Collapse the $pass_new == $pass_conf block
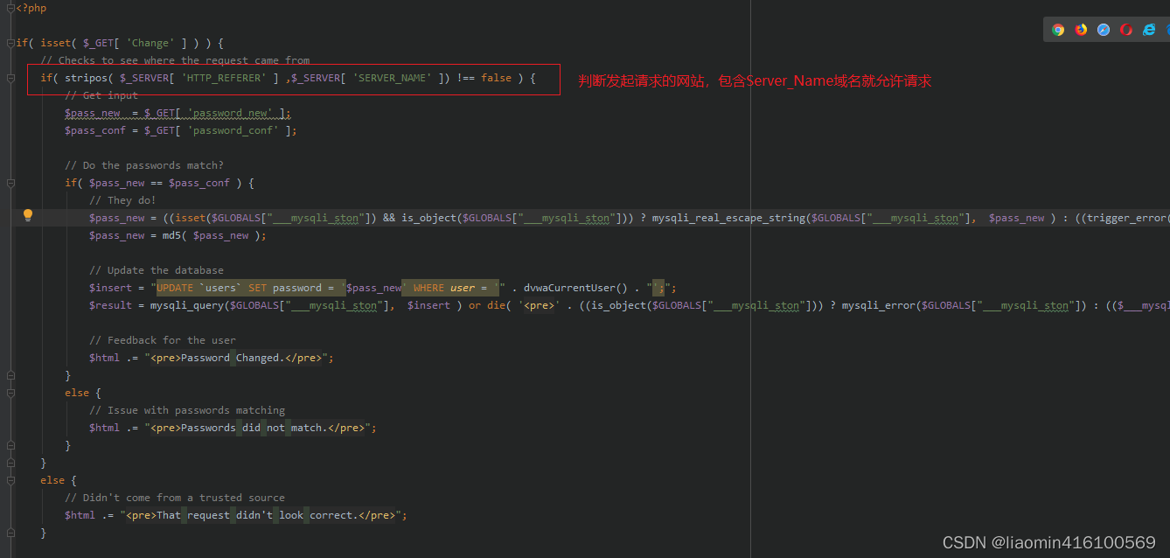 10,183
